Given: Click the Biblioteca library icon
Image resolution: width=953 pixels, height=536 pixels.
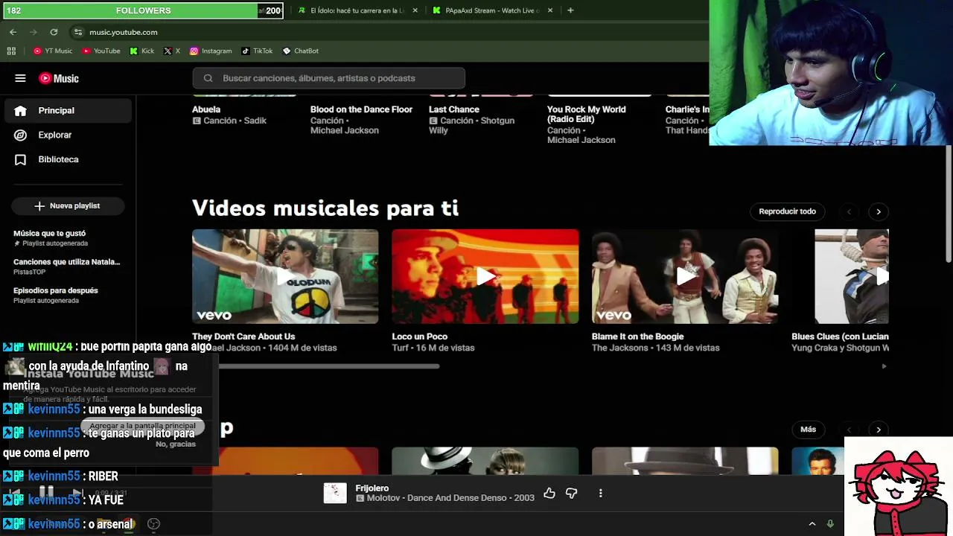Looking at the screenshot, I should 20,159.
